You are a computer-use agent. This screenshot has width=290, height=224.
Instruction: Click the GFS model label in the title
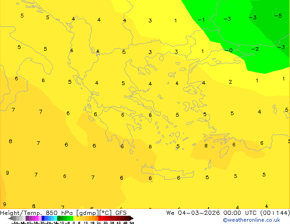tap(121, 213)
